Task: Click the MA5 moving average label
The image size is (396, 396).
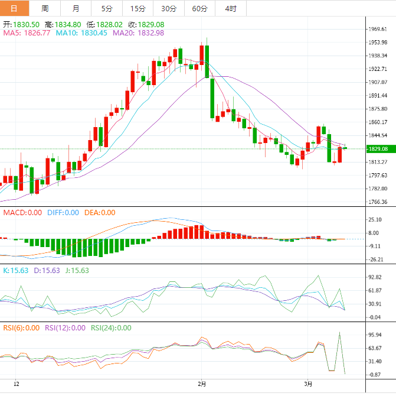Action: pyautogui.click(x=27, y=33)
